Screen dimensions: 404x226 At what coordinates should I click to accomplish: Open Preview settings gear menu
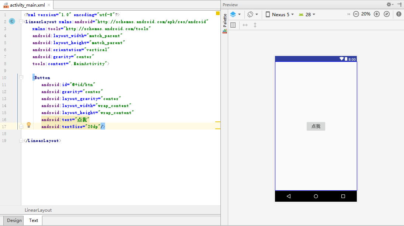390,4
